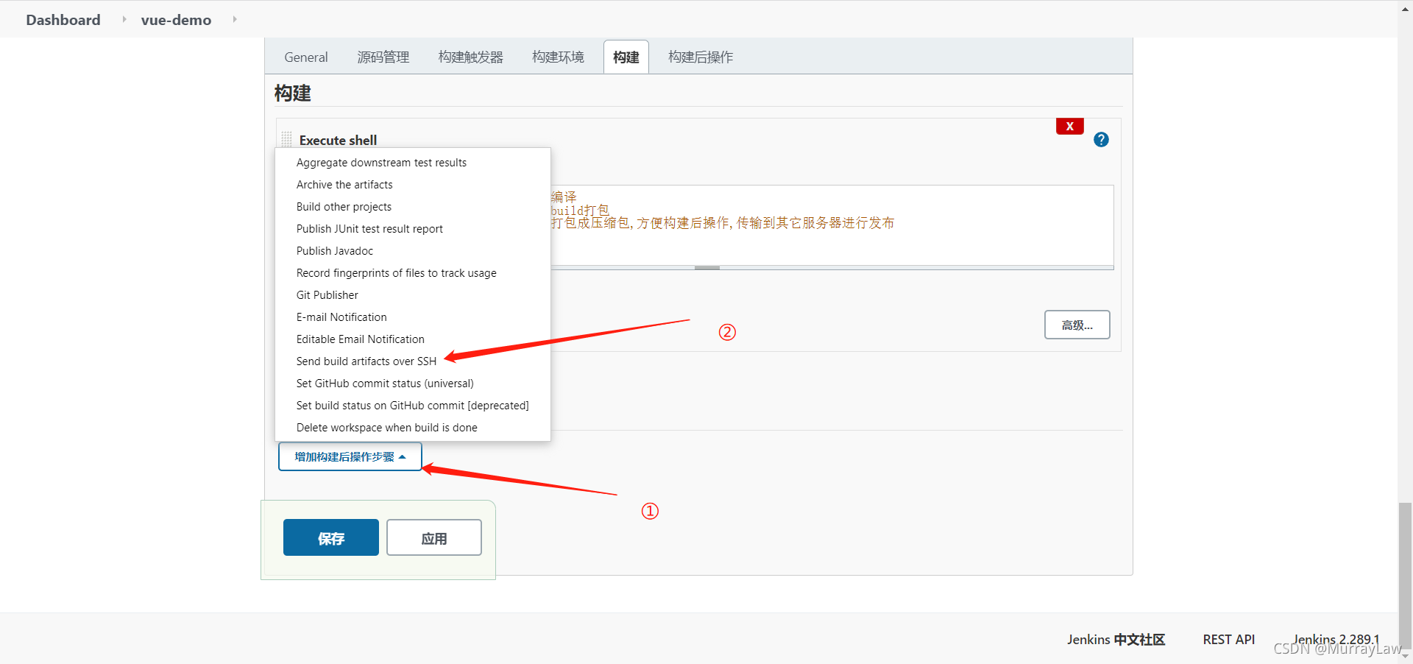Open the help icon for Execute shell
This screenshot has width=1413, height=664.
(1101, 140)
